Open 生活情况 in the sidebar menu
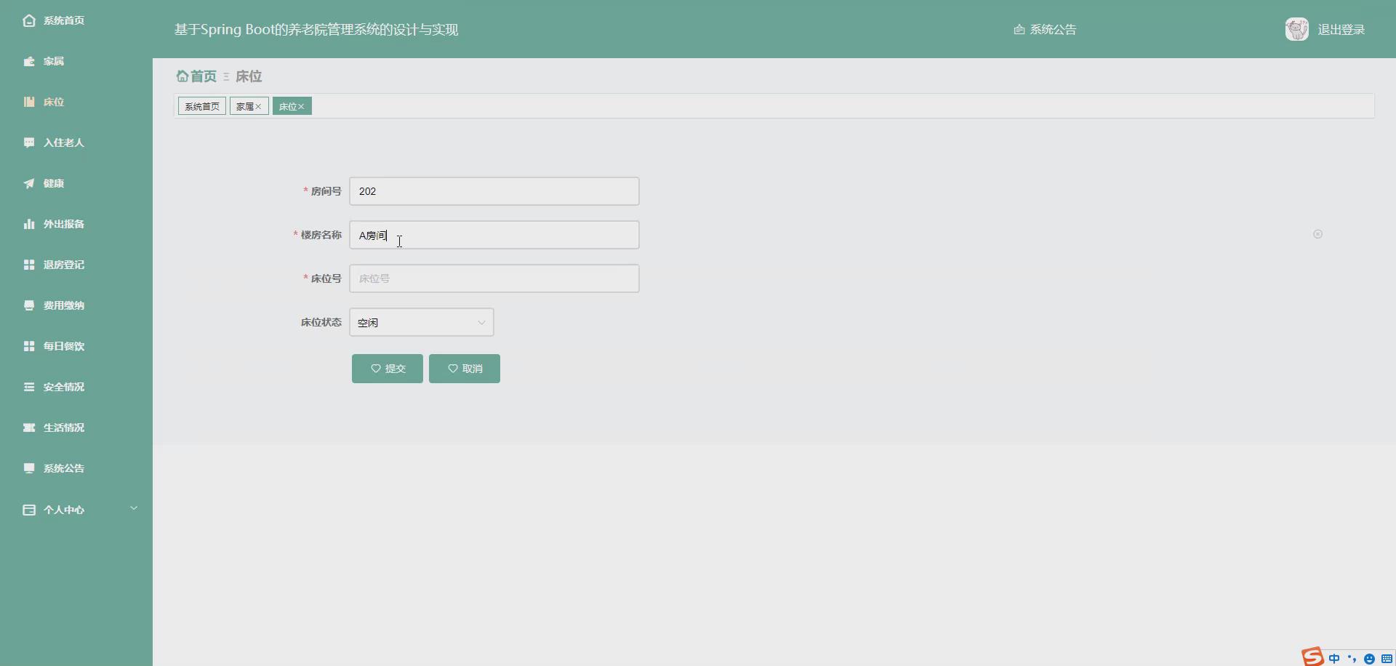Viewport: 1396px width, 666px height. point(64,428)
